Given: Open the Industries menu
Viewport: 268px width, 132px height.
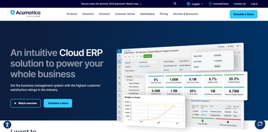Looking at the screenshot, I should point(88,14).
